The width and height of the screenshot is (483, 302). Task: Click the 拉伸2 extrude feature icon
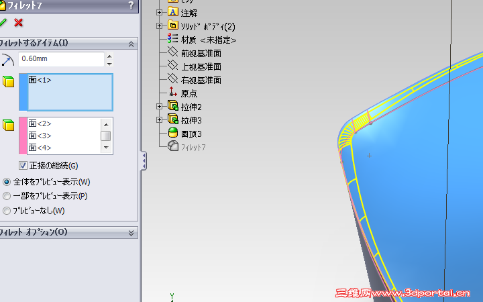coord(173,106)
